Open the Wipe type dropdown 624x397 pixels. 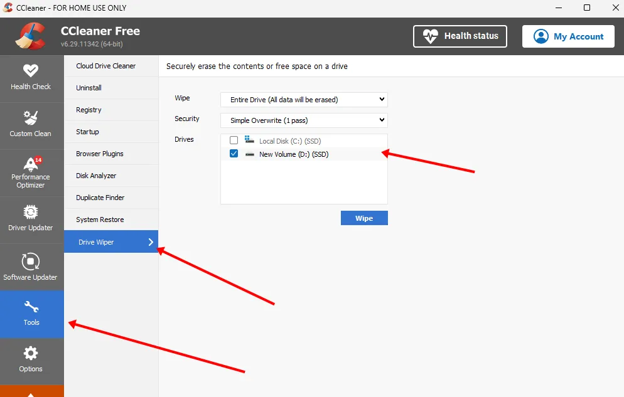pos(304,100)
